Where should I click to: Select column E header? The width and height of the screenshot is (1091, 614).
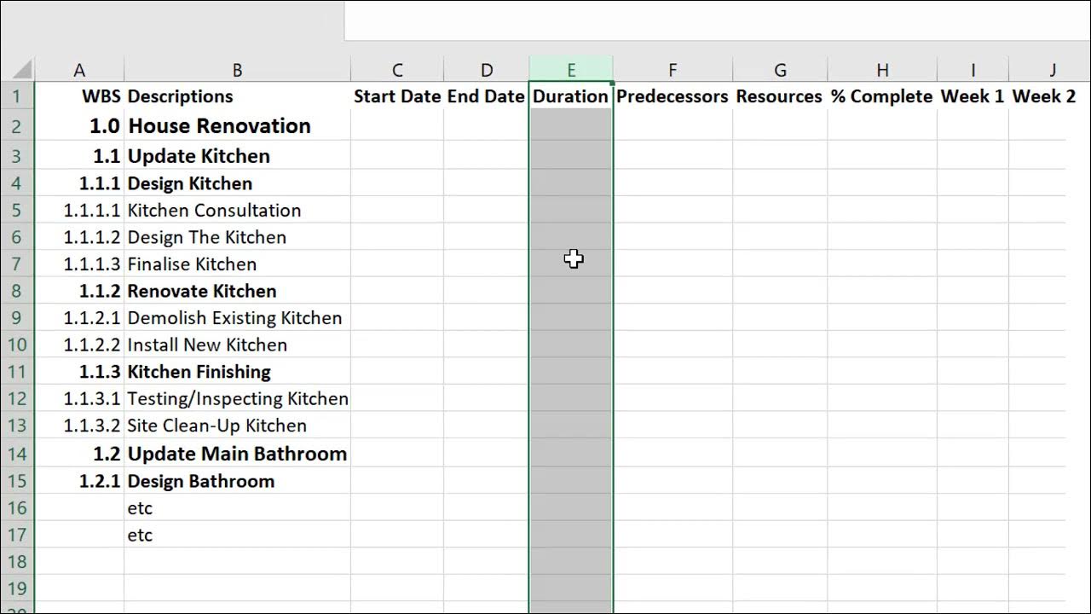(570, 70)
